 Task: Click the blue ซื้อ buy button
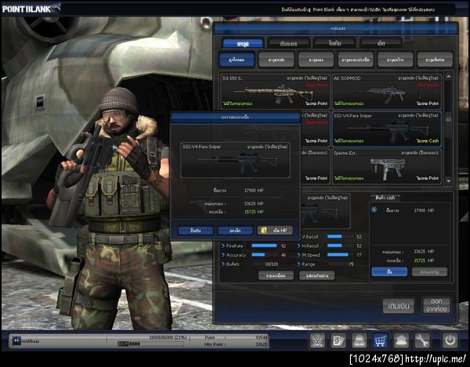(x=389, y=272)
